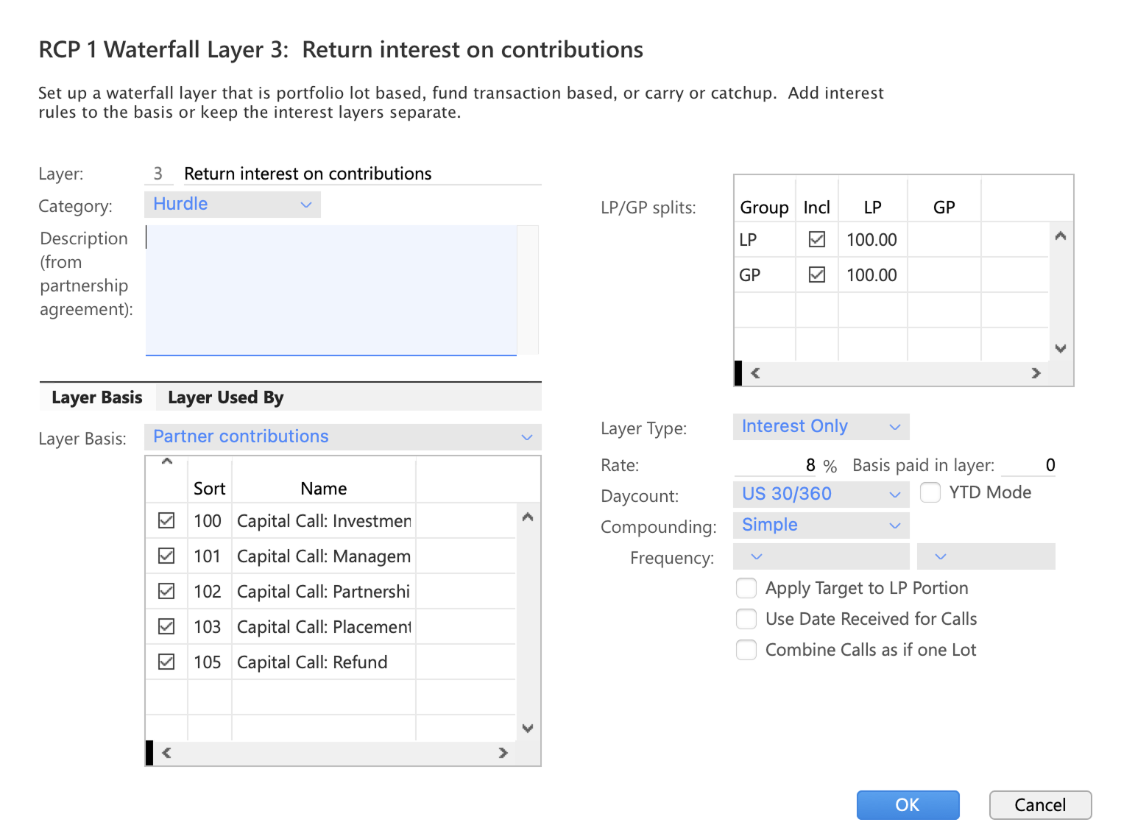Click the down arrow of the LP/GP splits scrollbar
The height and width of the screenshot is (839, 1135).
tap(1061, 348)
